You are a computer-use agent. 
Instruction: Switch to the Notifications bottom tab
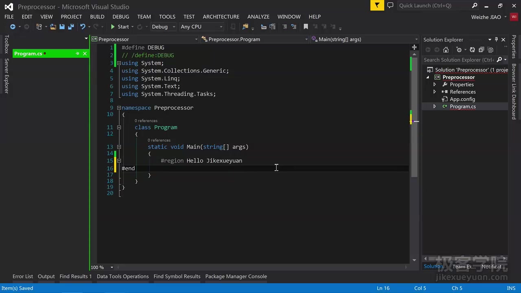point(493,267)
